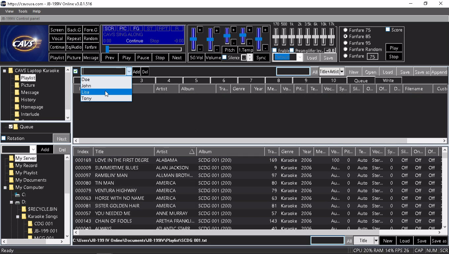This screenshot has height=254, width=449.
Task: Click the CAVS Laptop Karaoke folder icon
Action: pos(11,71)
